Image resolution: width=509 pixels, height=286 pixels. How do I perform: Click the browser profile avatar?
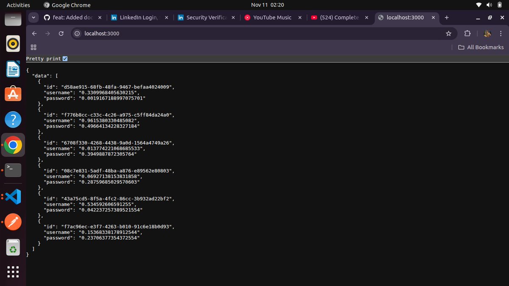(487, 33)
